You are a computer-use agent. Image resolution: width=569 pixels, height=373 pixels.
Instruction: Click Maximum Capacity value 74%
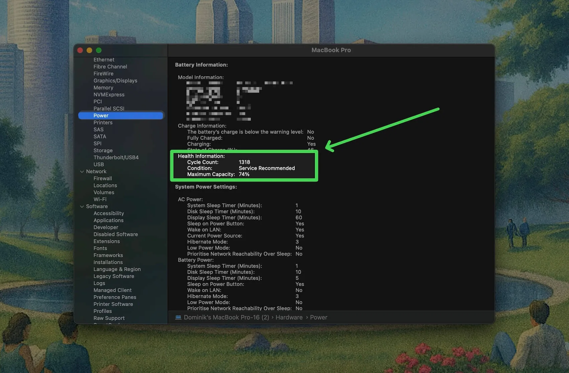244,174
